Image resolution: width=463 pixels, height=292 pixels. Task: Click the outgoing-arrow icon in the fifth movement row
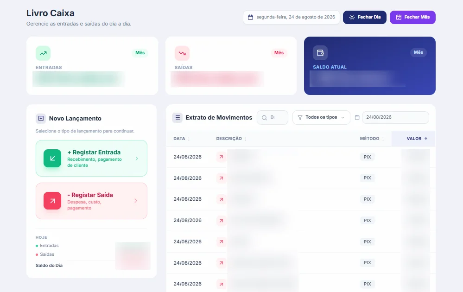click(x=221, y=241)
